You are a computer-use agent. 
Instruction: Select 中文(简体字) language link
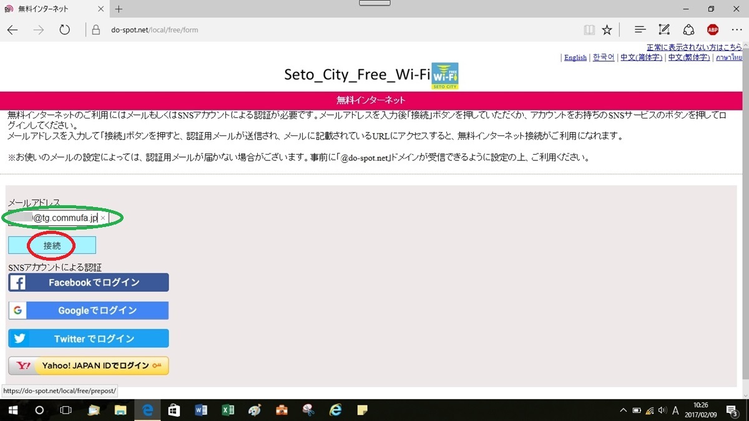641,57
